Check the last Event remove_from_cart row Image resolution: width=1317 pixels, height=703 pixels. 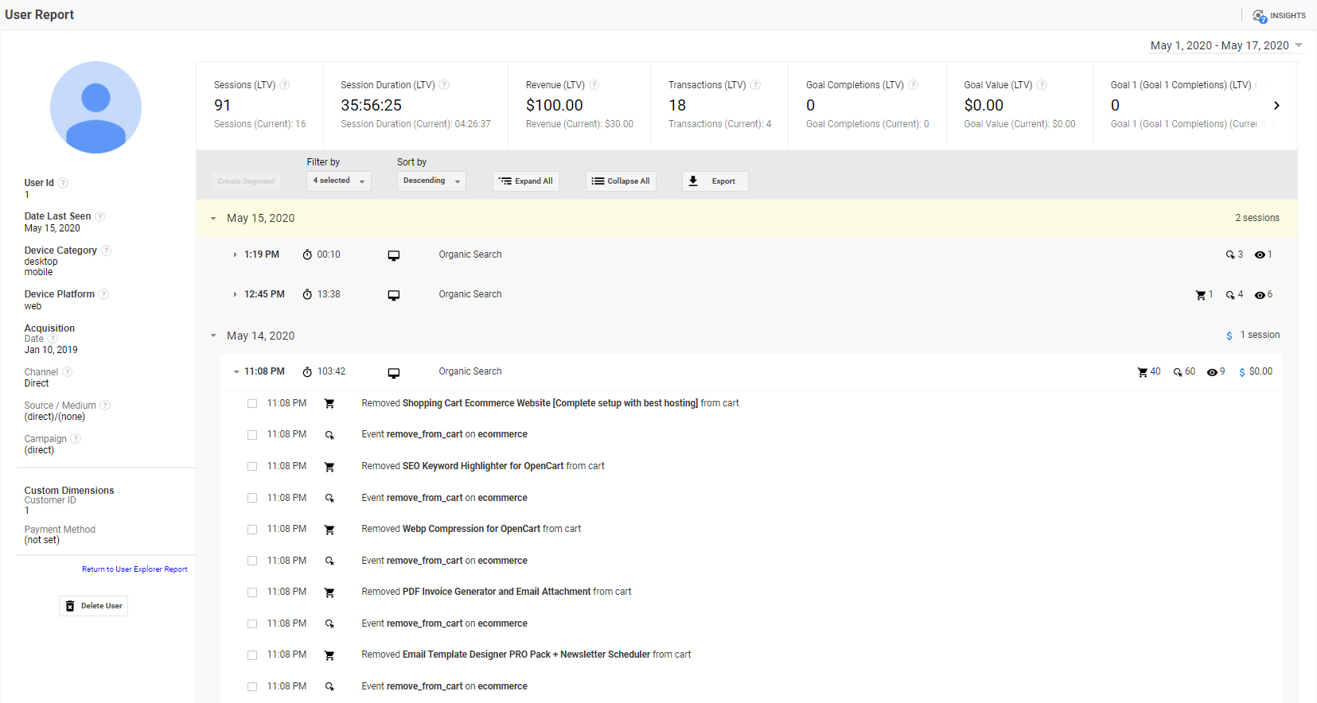(252, 687)
